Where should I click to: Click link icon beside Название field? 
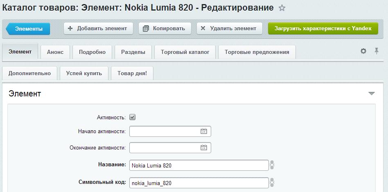coord(272,165)
